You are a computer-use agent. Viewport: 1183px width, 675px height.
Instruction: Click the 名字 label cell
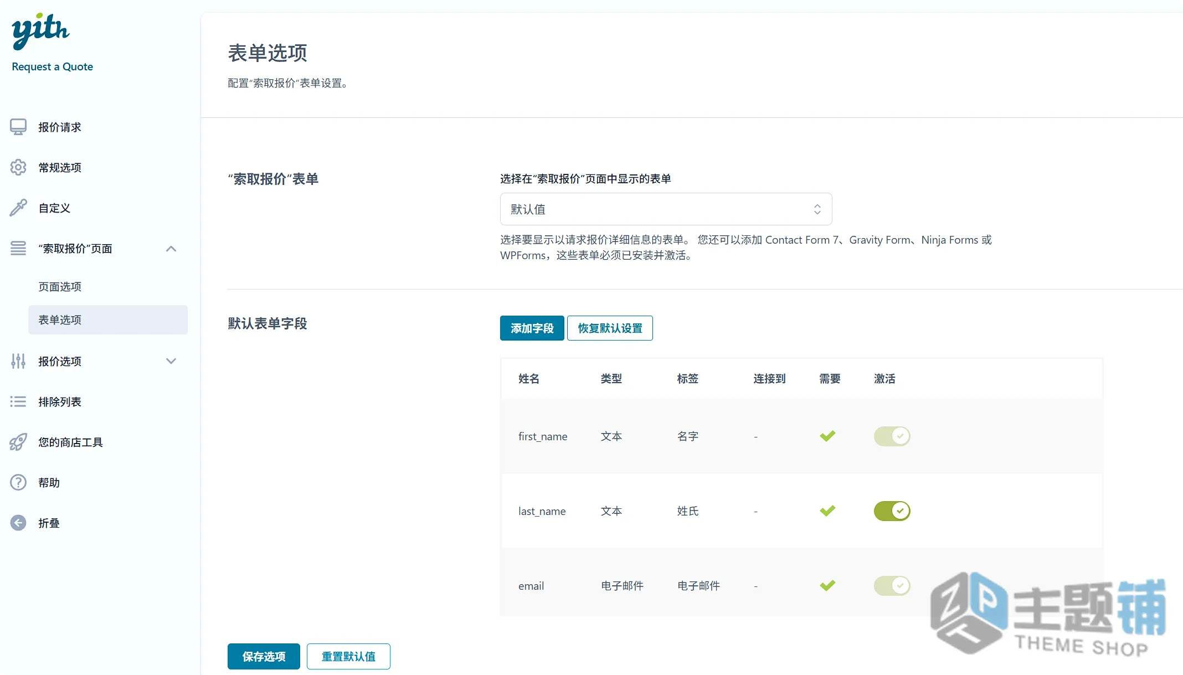688,436
